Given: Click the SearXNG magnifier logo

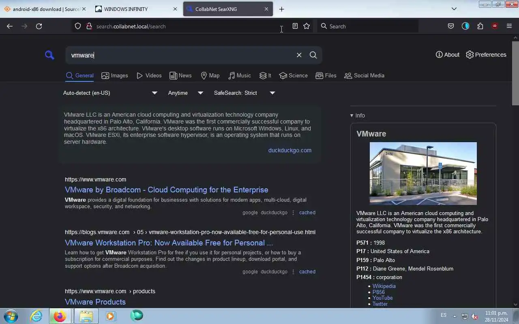Looking at the screenshot, I should point(49,55).
